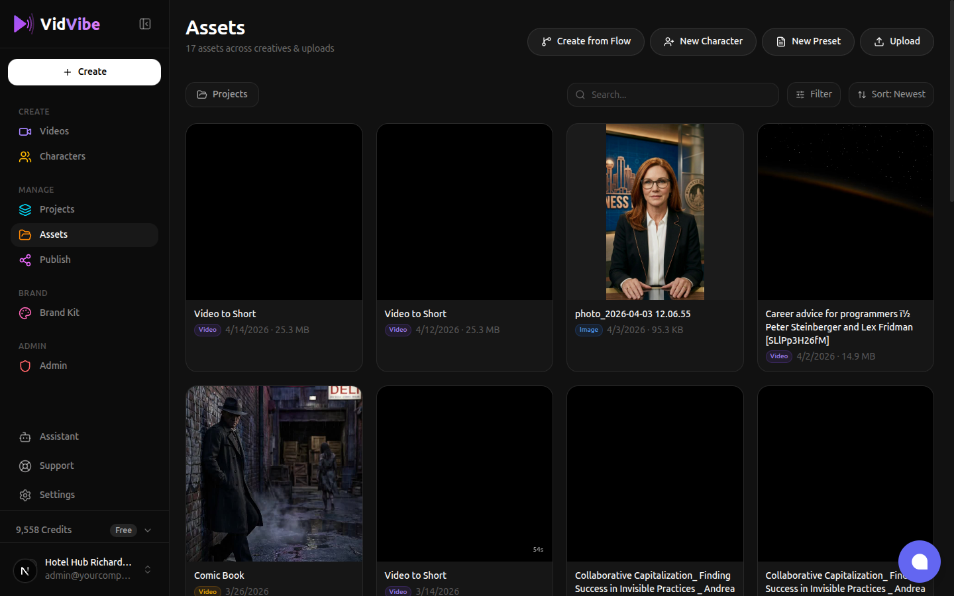The width and height of the screenshot is (954, 596).
Task: Click the Projects layers icon
Action: (25, 210)
